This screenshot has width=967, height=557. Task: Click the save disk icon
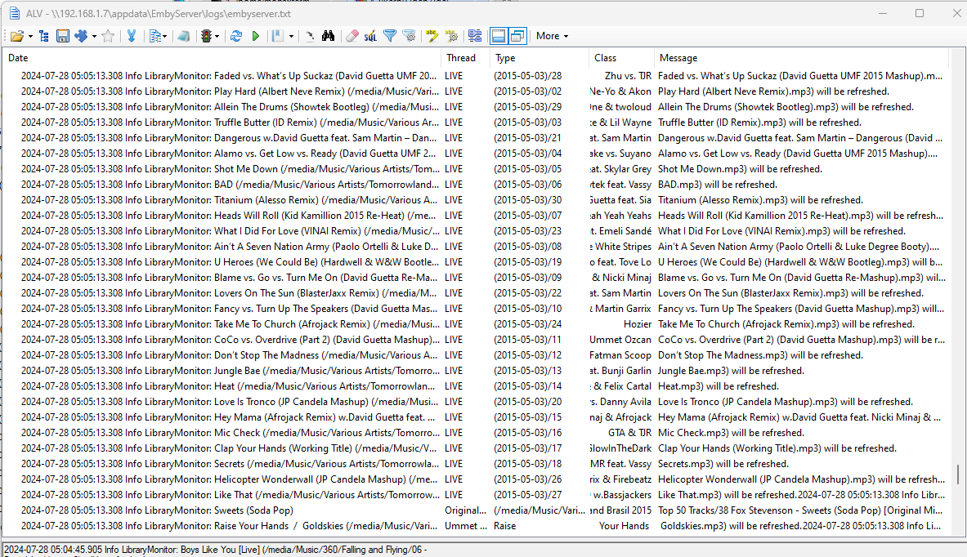[x=62, y=36]
